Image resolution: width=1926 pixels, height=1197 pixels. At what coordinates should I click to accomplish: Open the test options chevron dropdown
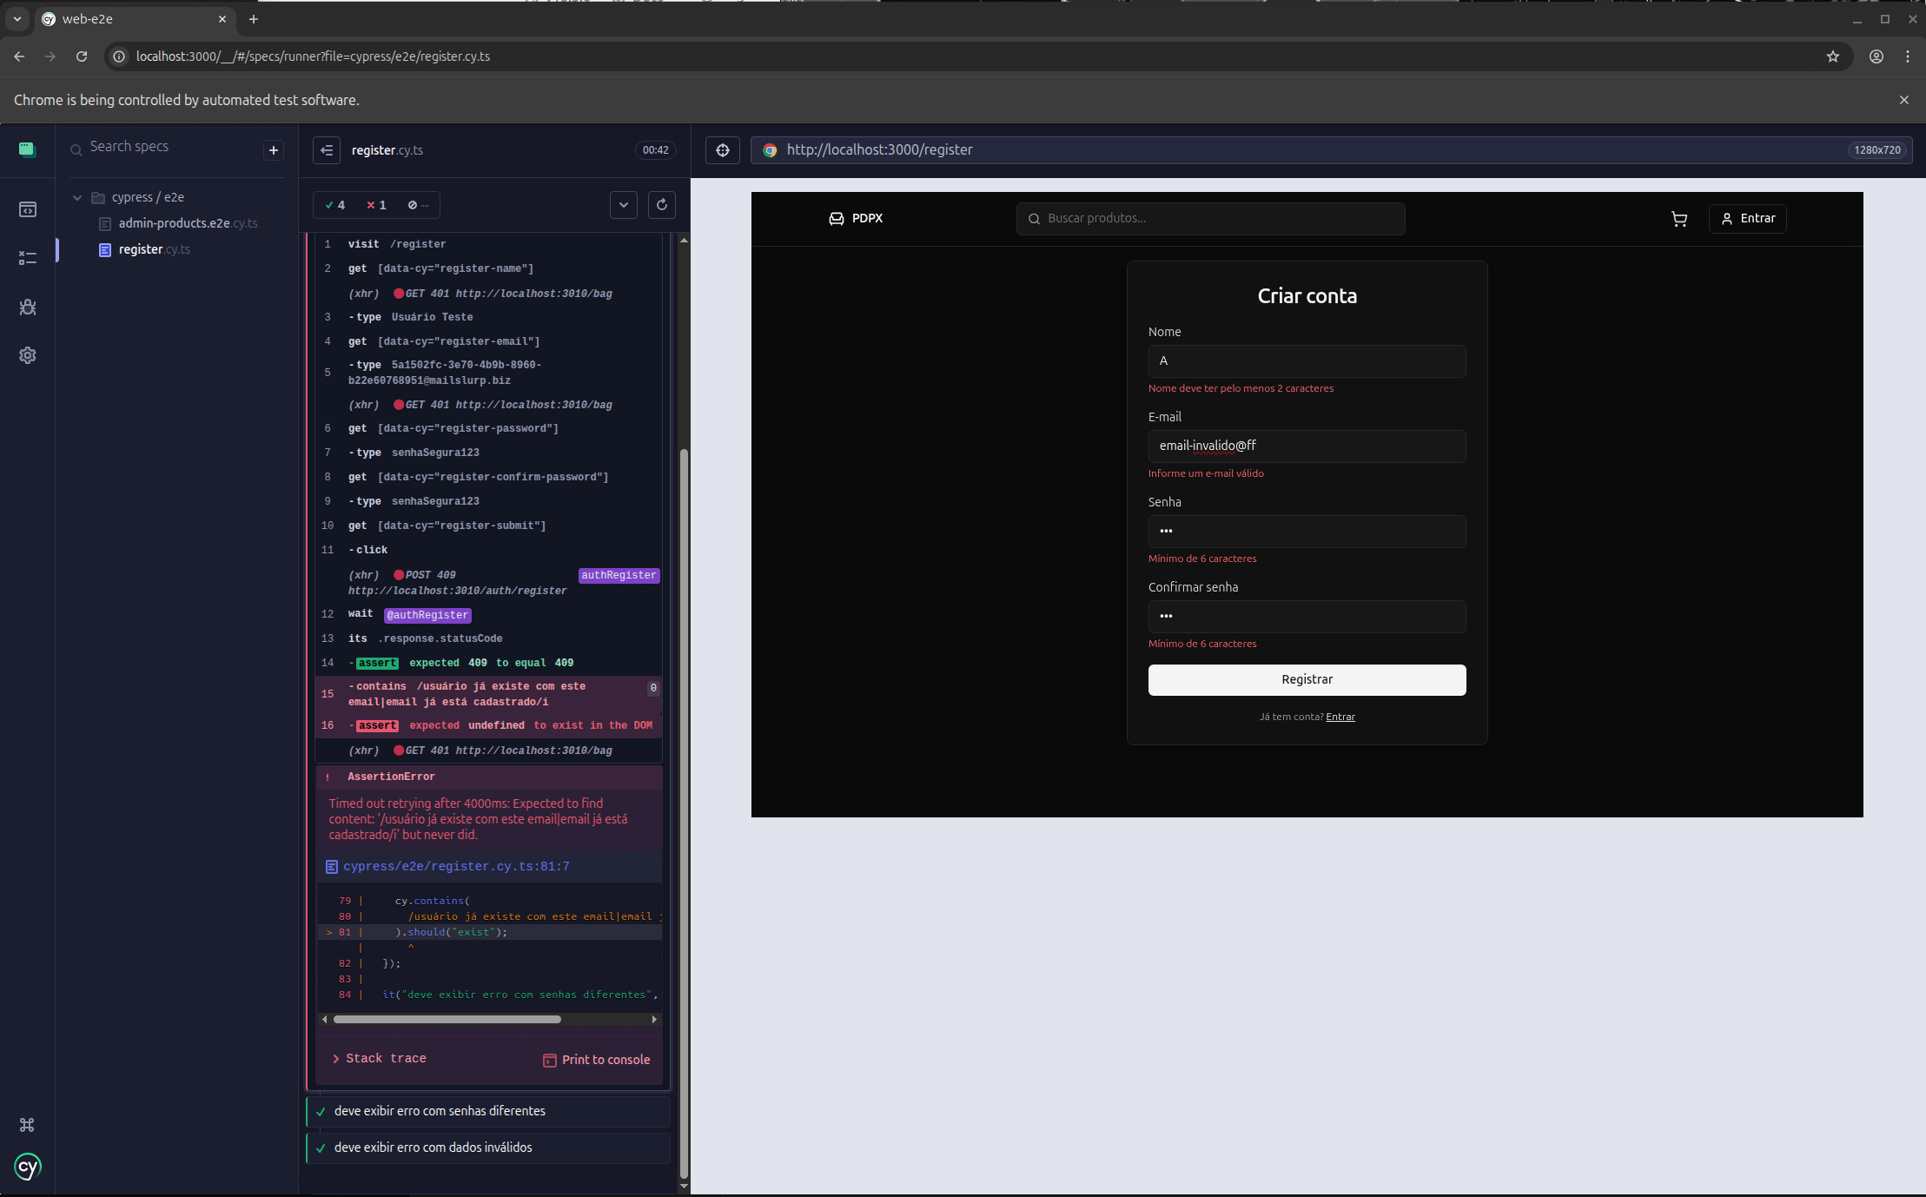(624, 205)
